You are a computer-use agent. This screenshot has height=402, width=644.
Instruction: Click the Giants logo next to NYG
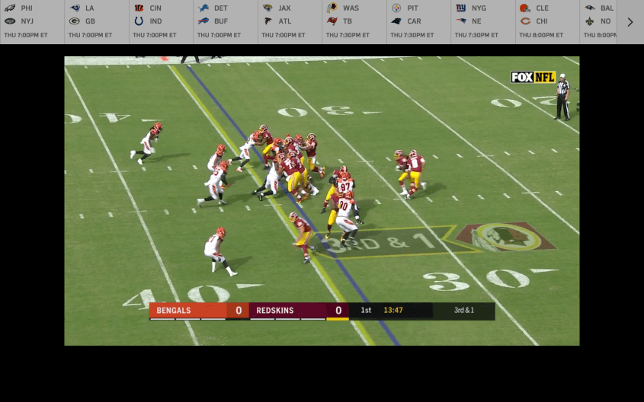(461, 8)
